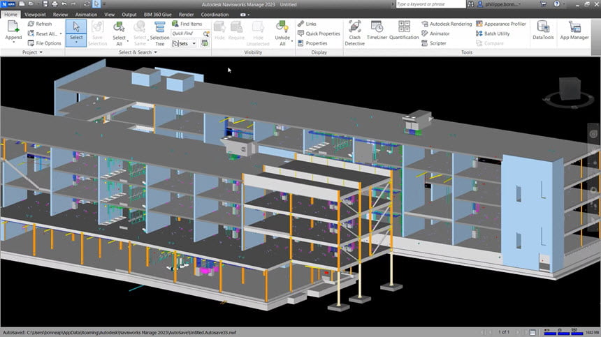Open Find Items window
The width and height of the screenshot is (601, 337).
187,24
